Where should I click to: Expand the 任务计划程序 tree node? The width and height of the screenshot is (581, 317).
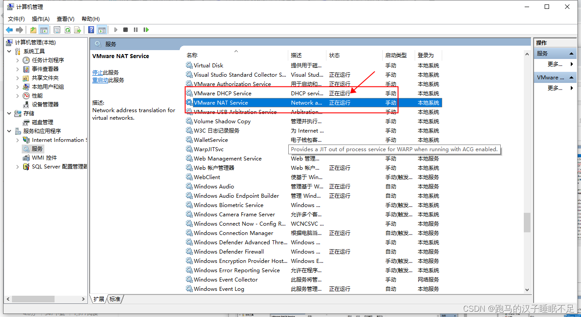click(18, 60)
